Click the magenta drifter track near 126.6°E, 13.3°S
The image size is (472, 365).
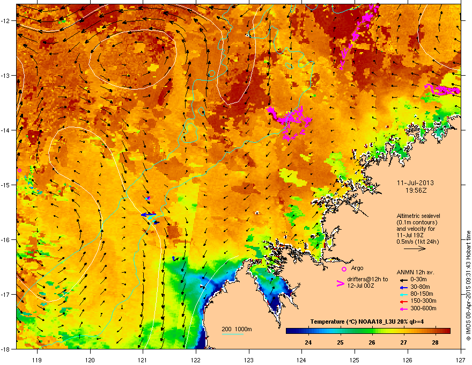click(442, 90)
